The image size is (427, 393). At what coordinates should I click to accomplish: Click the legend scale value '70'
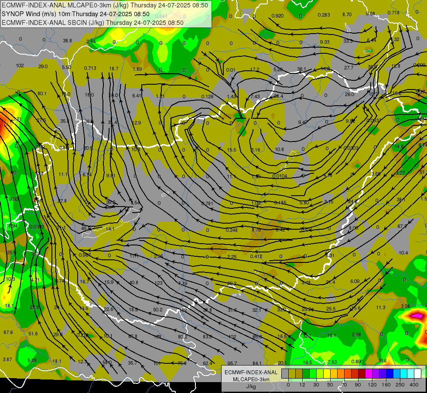344,385
